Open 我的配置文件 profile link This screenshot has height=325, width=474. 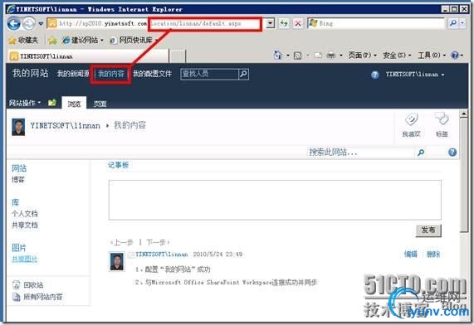(x=152, y=74)
